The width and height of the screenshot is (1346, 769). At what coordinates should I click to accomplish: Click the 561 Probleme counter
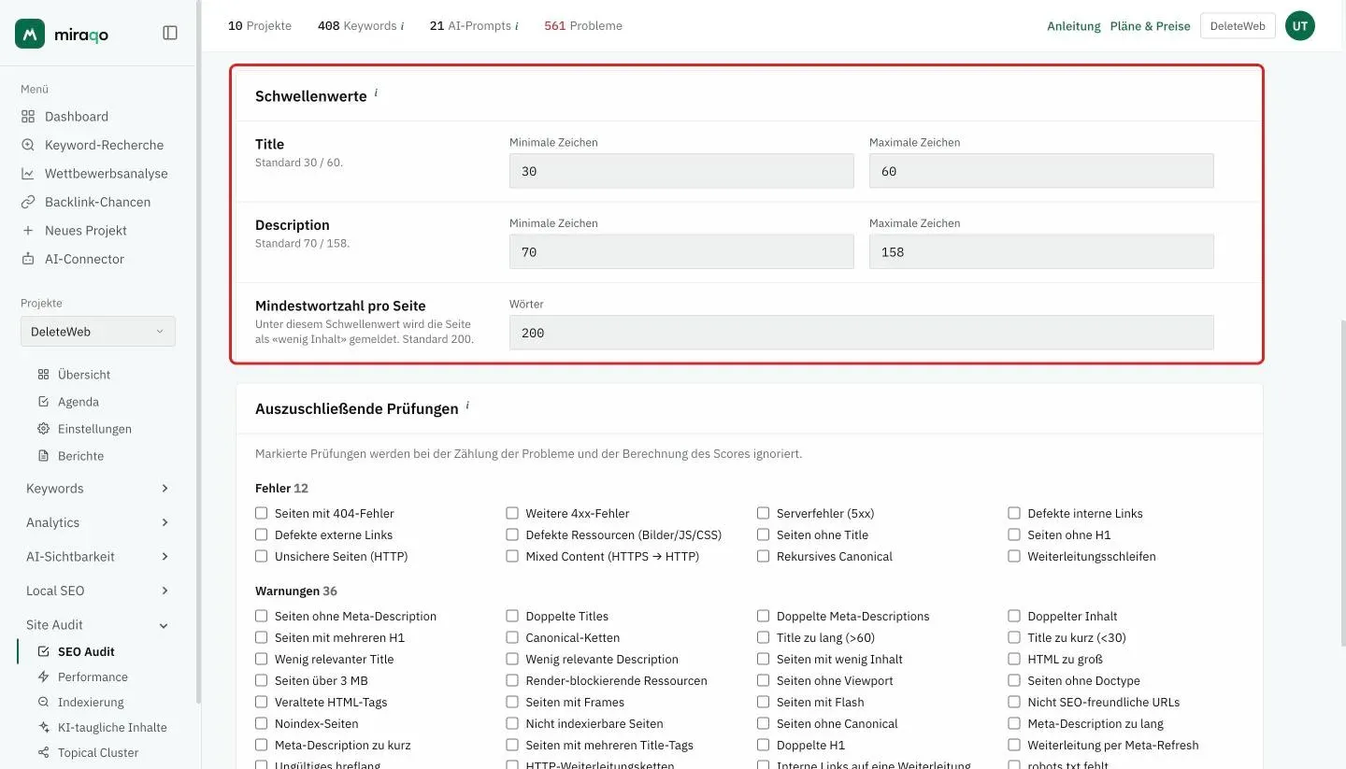pyautogui.click(x=583, y=26)
